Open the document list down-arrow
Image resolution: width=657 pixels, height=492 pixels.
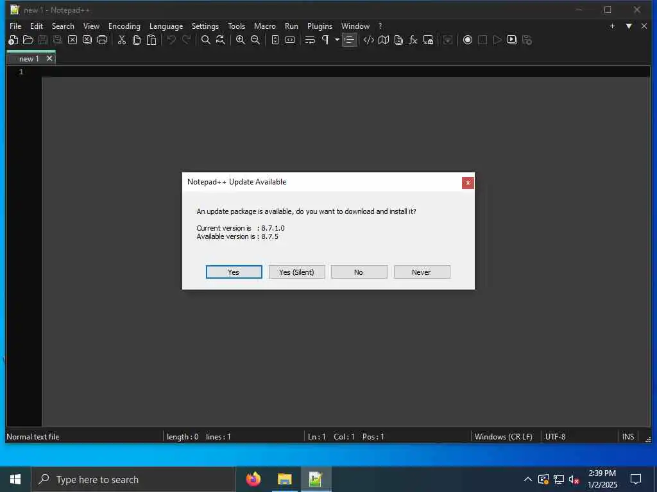629,26
